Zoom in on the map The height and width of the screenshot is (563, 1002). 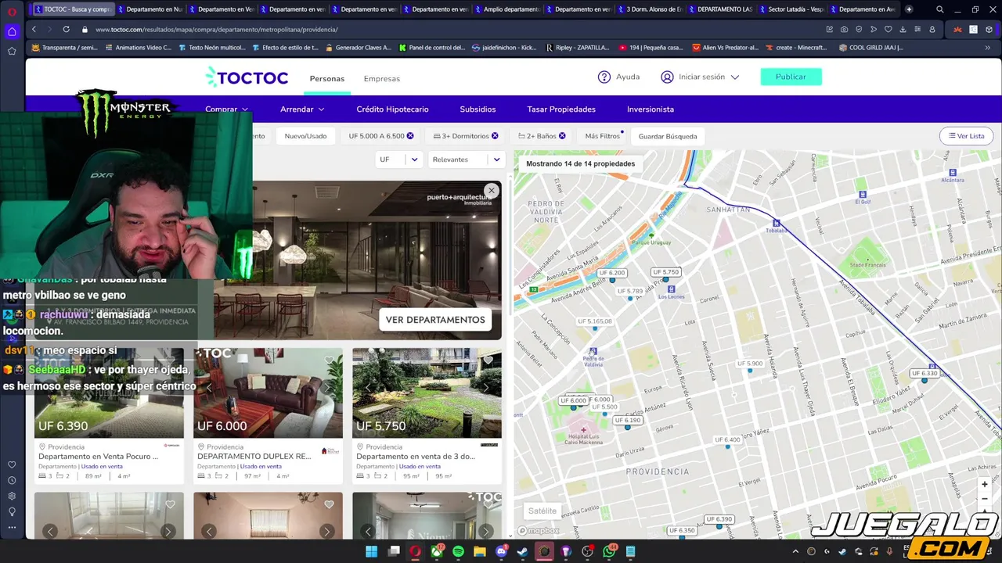coord(985,485)
